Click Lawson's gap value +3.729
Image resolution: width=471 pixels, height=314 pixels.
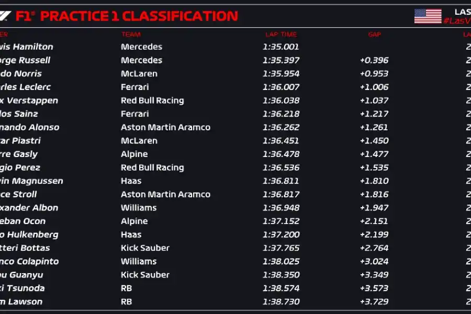point(374,301)
